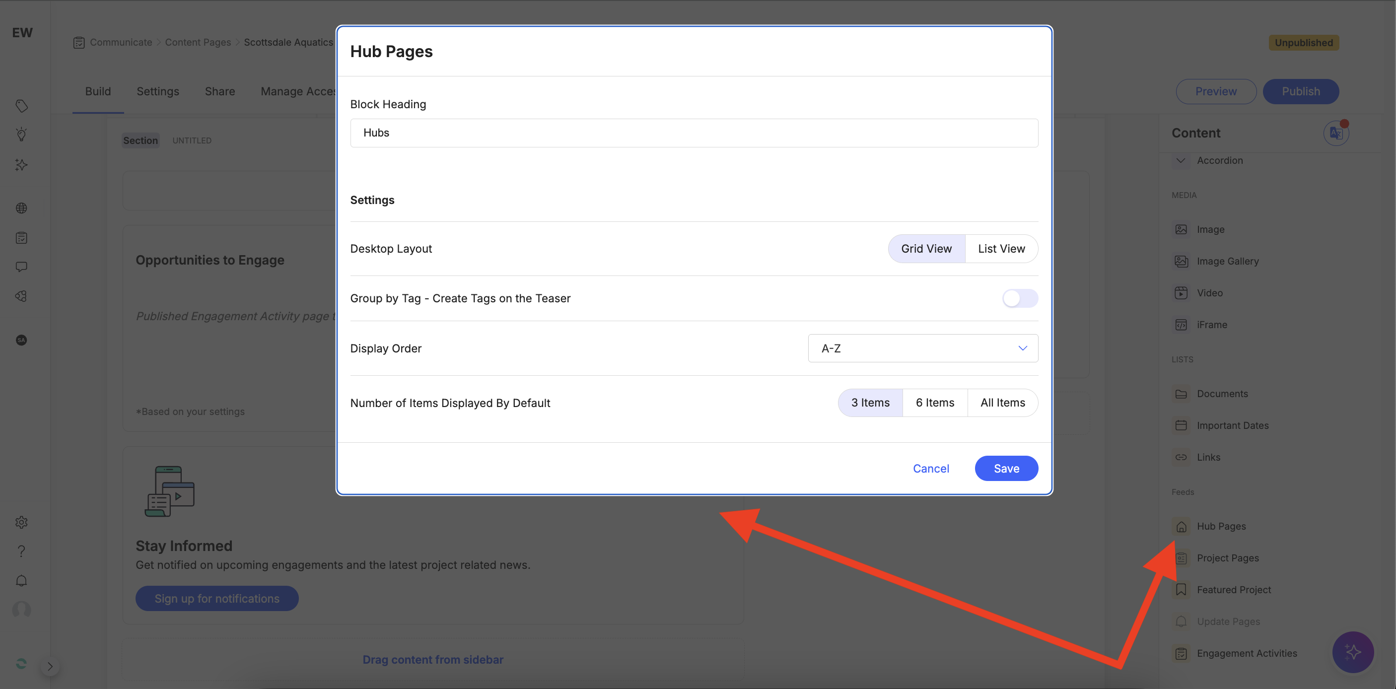
Task: Open the chat bubble icon in sidebar
Action: tap(21, 267)
